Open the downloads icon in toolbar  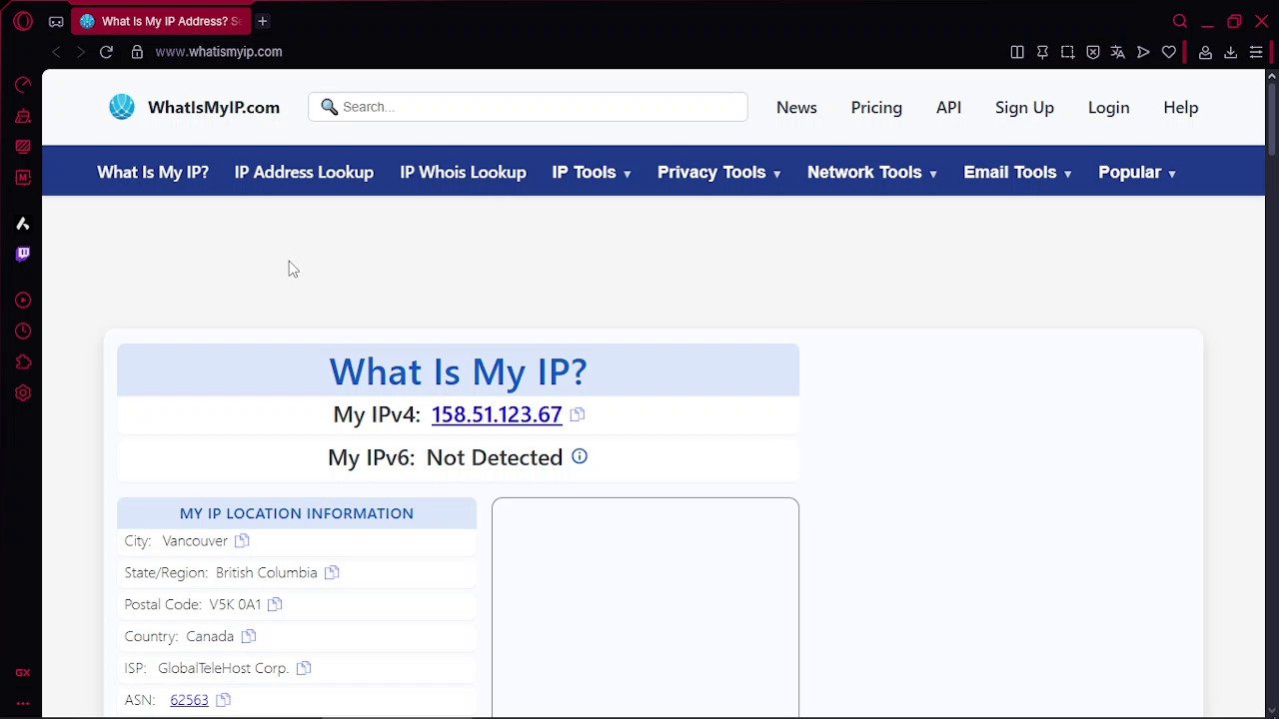1230,52
